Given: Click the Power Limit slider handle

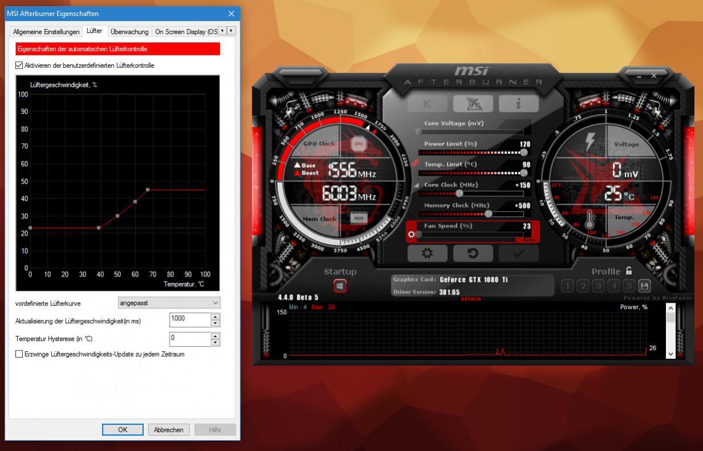Looking at the screenshot, I should click(x=524, y=152).
